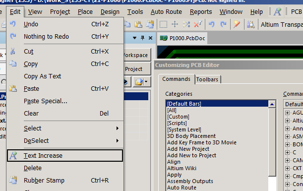Choose Text Increase from the Edit menu
The height and width of the screenshot is (191, 303).
(x=65, y=155)
